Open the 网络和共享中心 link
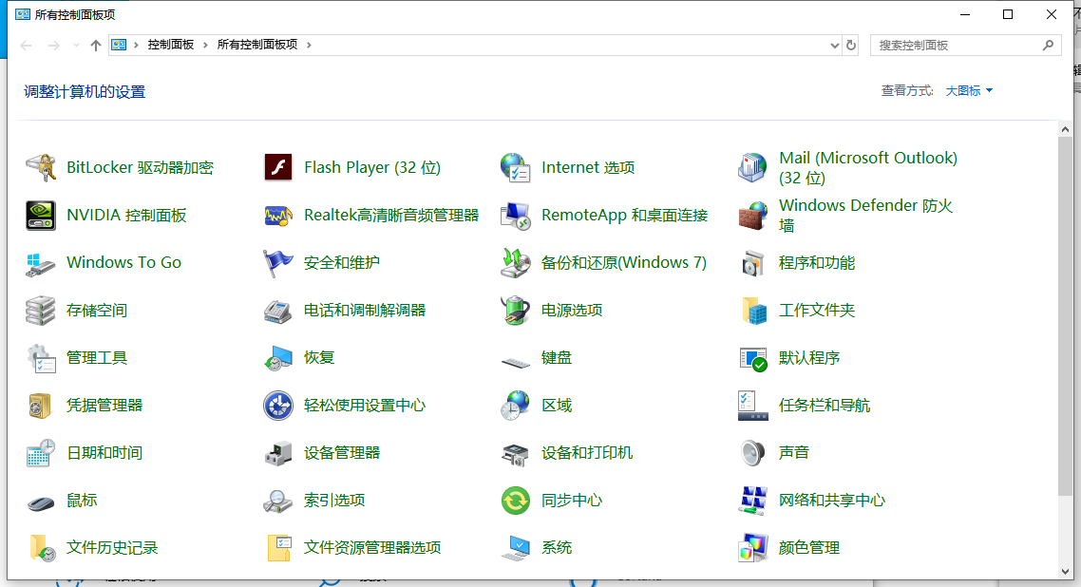The height and width of the screenshot is (587, 1081). pos(831,501)
